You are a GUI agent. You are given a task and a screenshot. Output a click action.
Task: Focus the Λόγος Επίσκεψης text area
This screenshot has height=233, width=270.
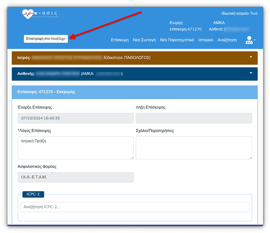pyautogui.click(x=75, y=148)
